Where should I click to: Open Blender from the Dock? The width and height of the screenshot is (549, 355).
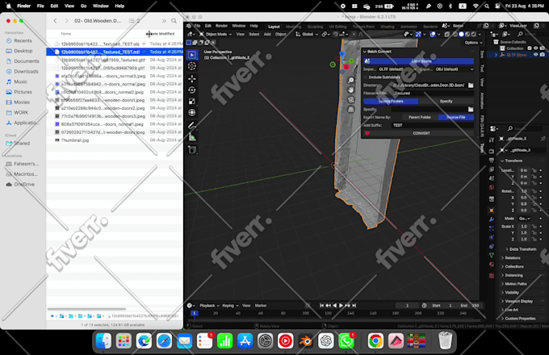point(306,340)
